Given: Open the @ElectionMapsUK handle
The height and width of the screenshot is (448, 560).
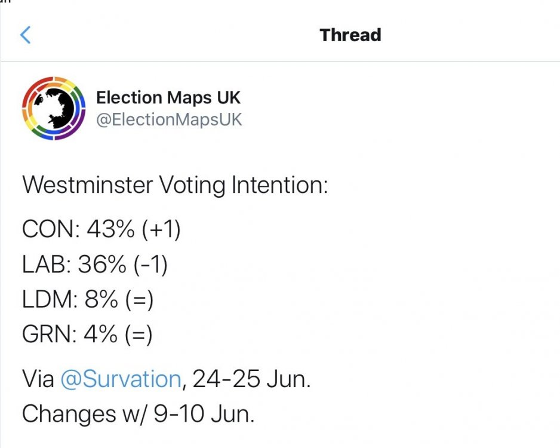Looking at the screenshot, I should [x=170, y=119].
